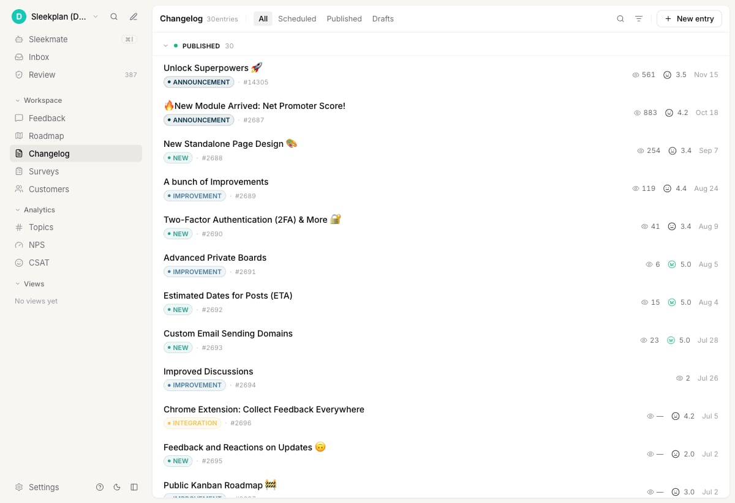
Task: Click the Surveys book icon
Action: click(x=19, y=171)
